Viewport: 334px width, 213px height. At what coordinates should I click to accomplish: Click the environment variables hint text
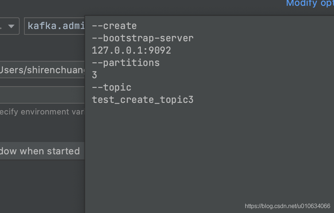tap(42, 112)
